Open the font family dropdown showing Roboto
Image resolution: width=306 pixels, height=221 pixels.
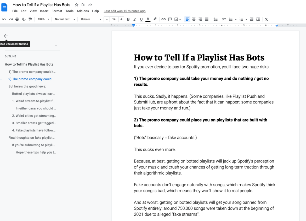tap(90, 19)
